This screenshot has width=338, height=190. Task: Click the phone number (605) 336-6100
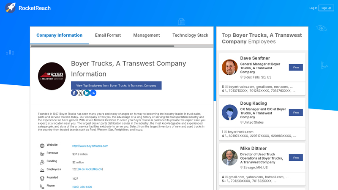point(82,187)
